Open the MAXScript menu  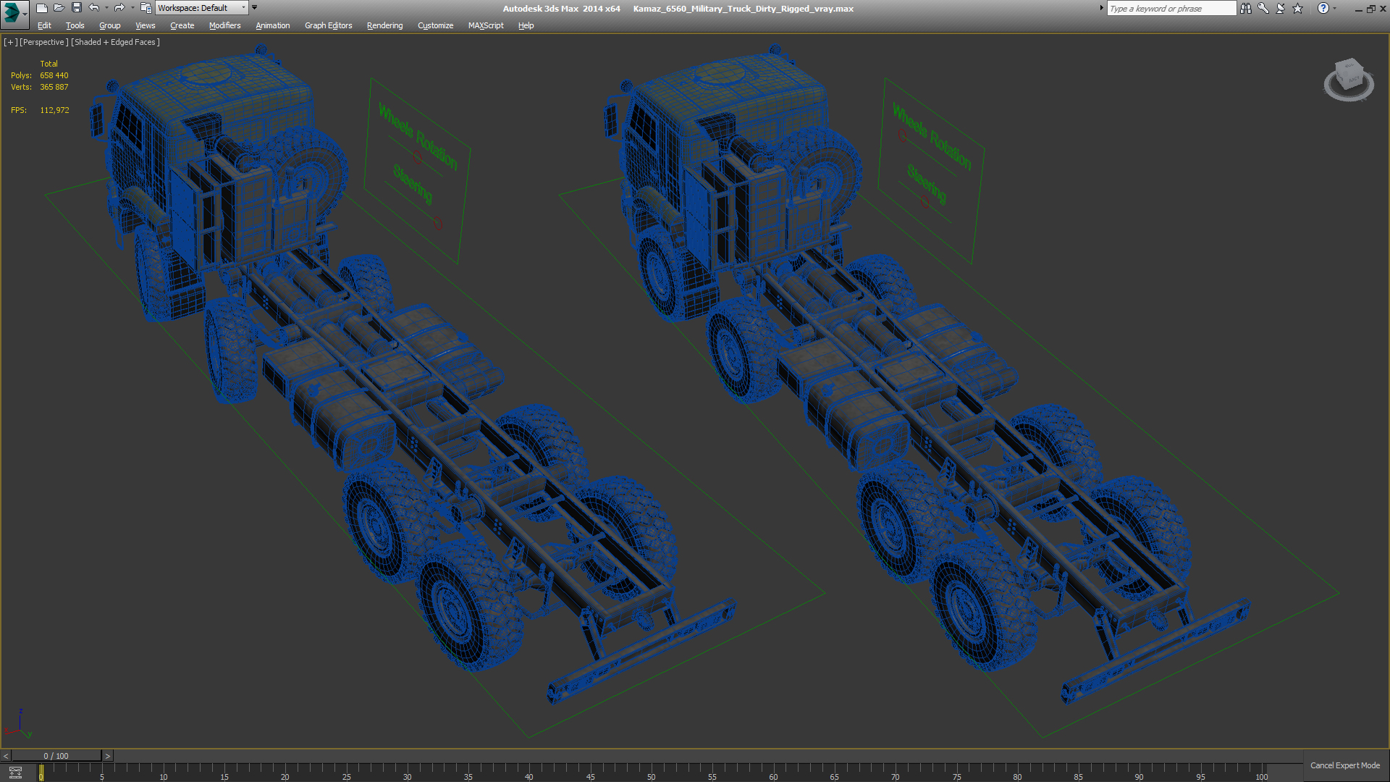click(x=486, y=25)
